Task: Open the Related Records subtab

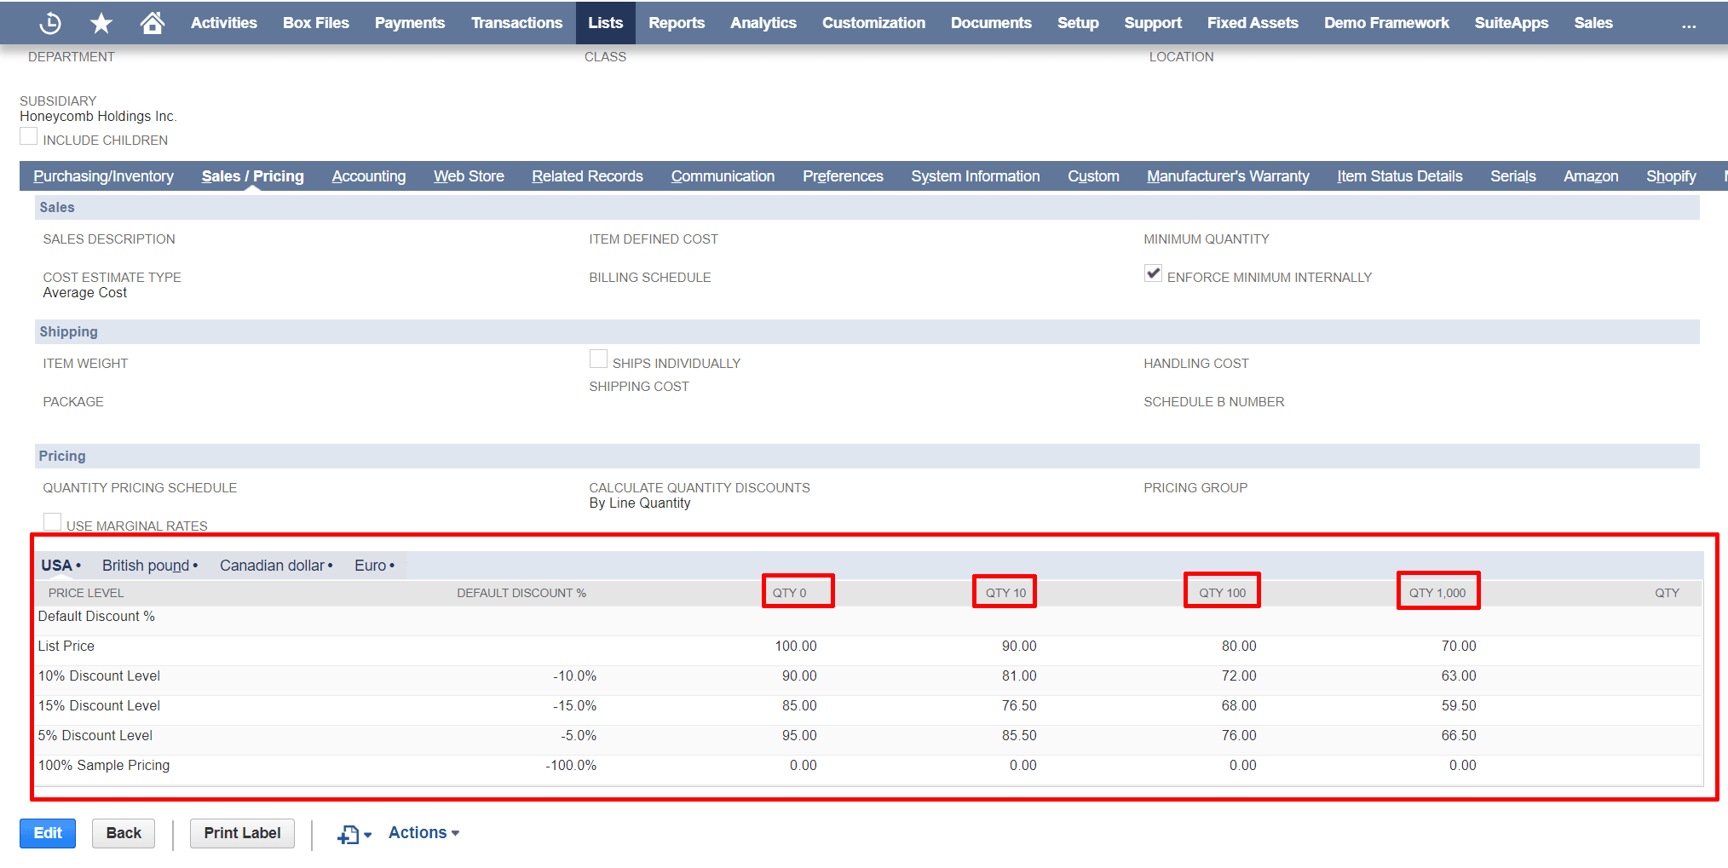Action: tap(588, 176)
